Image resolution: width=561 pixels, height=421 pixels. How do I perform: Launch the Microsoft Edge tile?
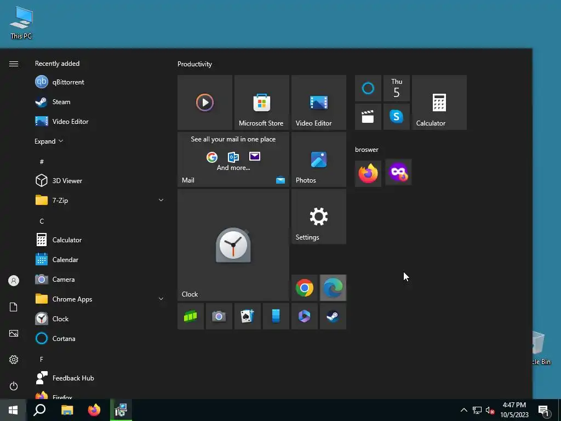[333, 288]
